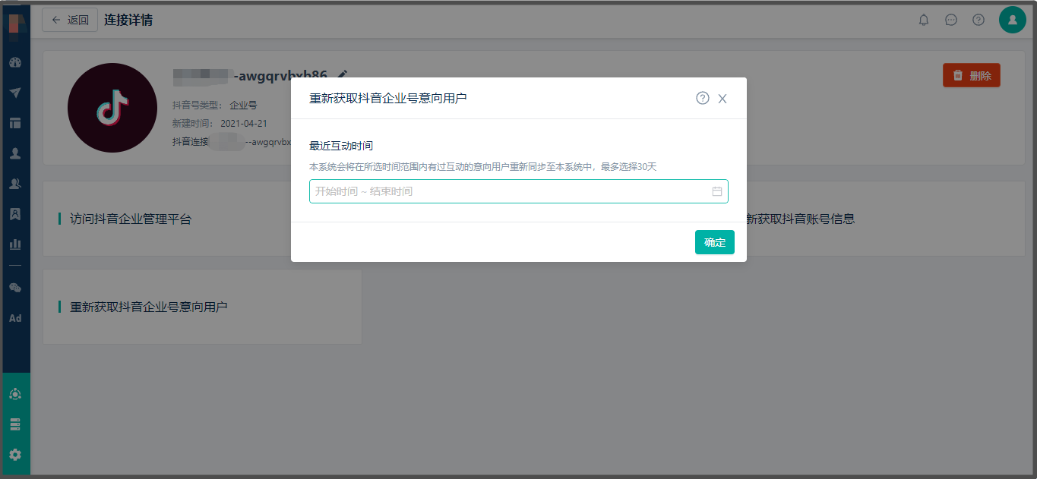Open the chat message bubble icon
Screen dimensions: 1037x479
[951, 20]
